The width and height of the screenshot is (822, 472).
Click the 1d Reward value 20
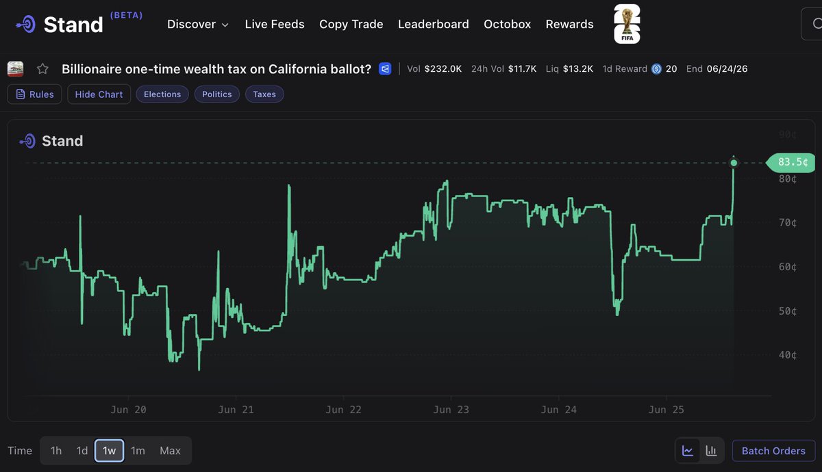click(x=671, y=69)
